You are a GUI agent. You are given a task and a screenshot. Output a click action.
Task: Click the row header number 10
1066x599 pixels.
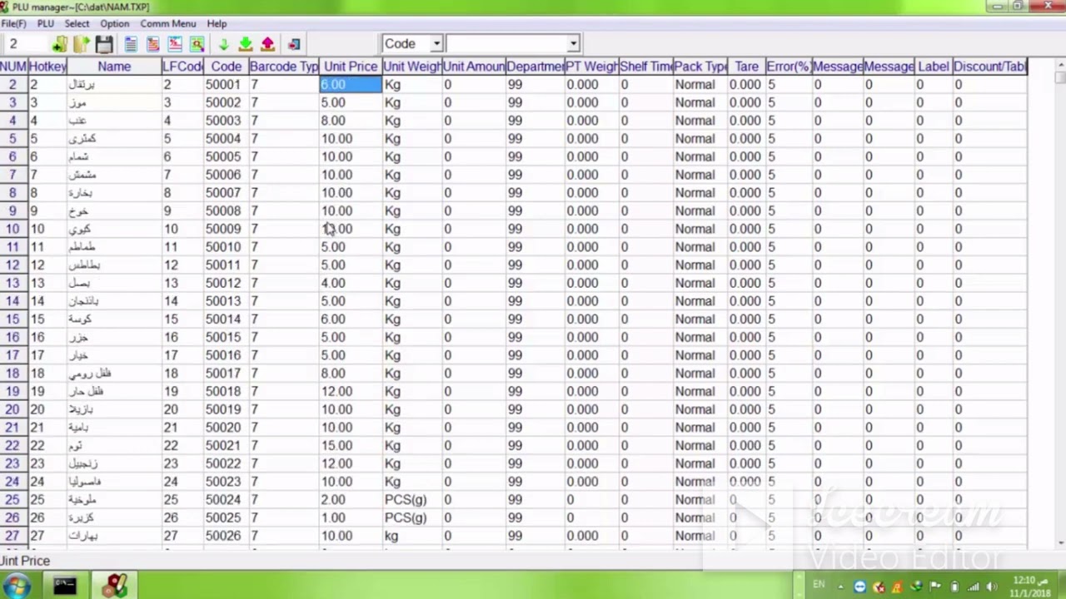[x=12, y=229]
